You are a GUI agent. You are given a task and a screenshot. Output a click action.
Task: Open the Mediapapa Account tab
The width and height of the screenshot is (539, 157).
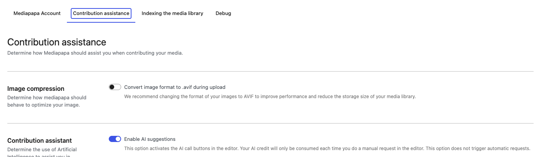click(x=37, y=13)
